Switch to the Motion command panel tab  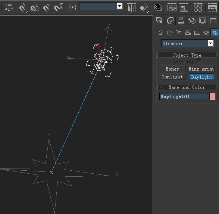click(x=192, y=21)
